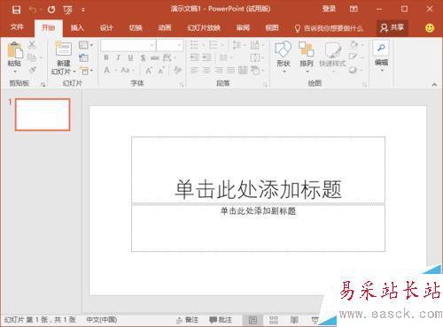This screenshot has height=327, width=443.
Task: Toggle Underline formatting
Action: (x=130, y=57)
